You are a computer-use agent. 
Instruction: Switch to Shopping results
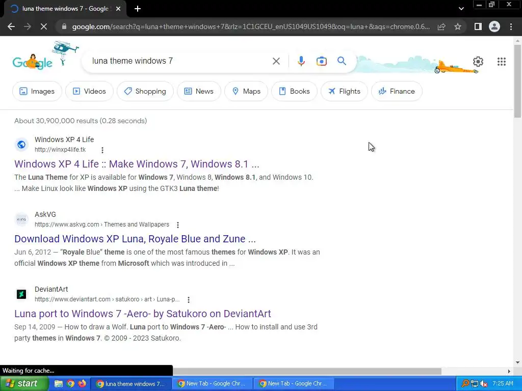(x=145, y=91)
